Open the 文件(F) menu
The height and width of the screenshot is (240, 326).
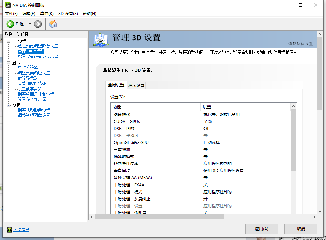(x=11, y=14)
